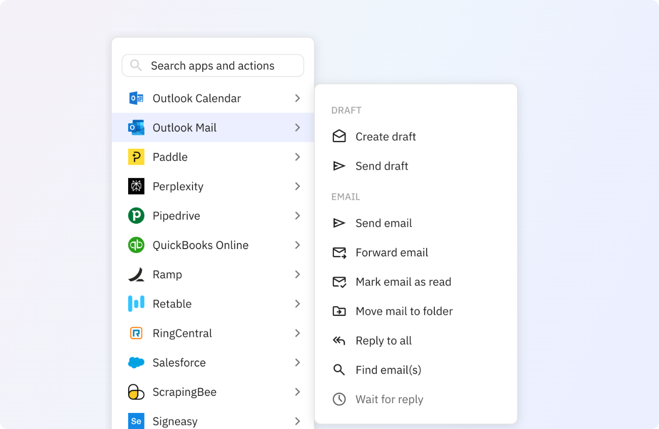Click the Salesforce cloud icon
Screen dimensions: 659x429
pyautogui.click(x=136, y=362)
